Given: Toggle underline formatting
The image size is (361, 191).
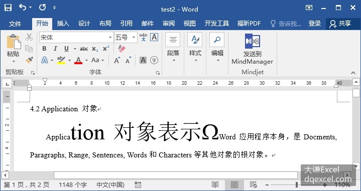Looking at the screenshot, I should [66, 49].
